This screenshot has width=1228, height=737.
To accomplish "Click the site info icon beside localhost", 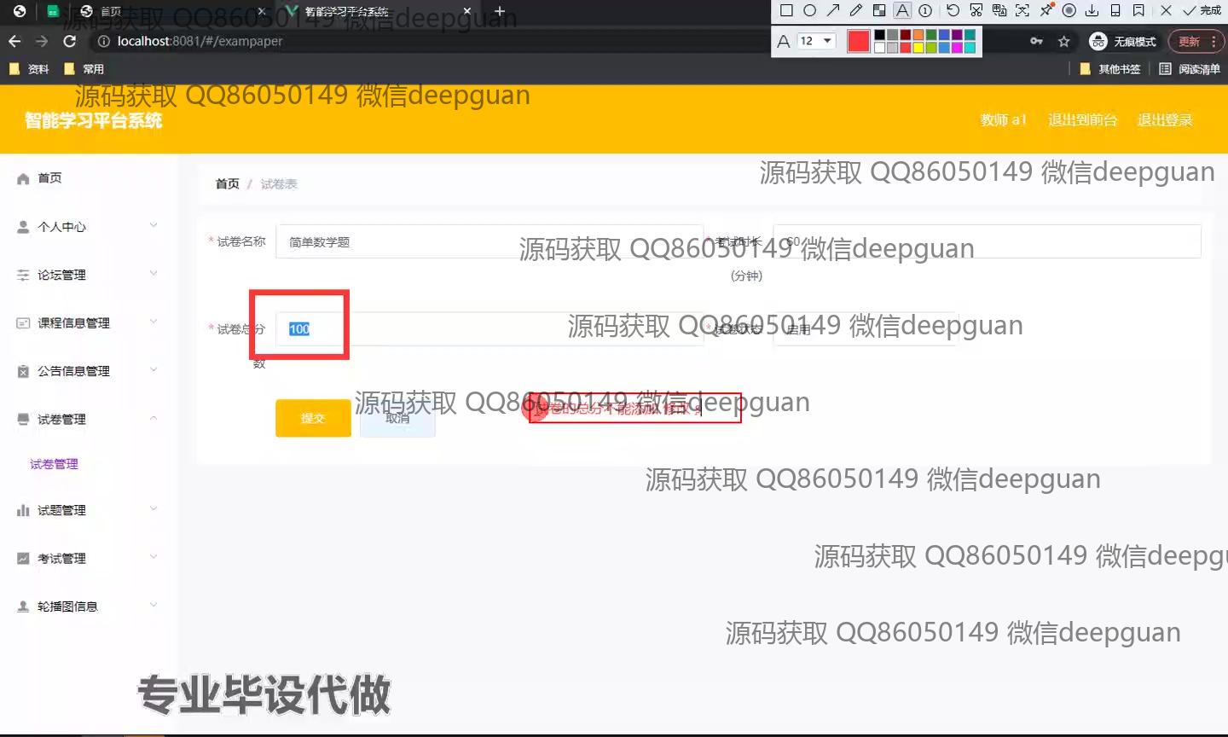I will [x=104, y=41].
